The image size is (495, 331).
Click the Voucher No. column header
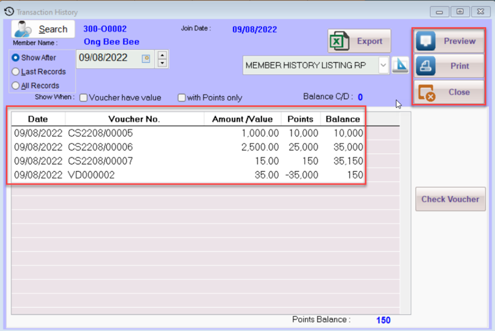(134, 119)
